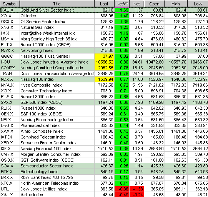This screenshot has height=197, width=208.
Task: Click the Low column header
Action: (x=198, y=4)
